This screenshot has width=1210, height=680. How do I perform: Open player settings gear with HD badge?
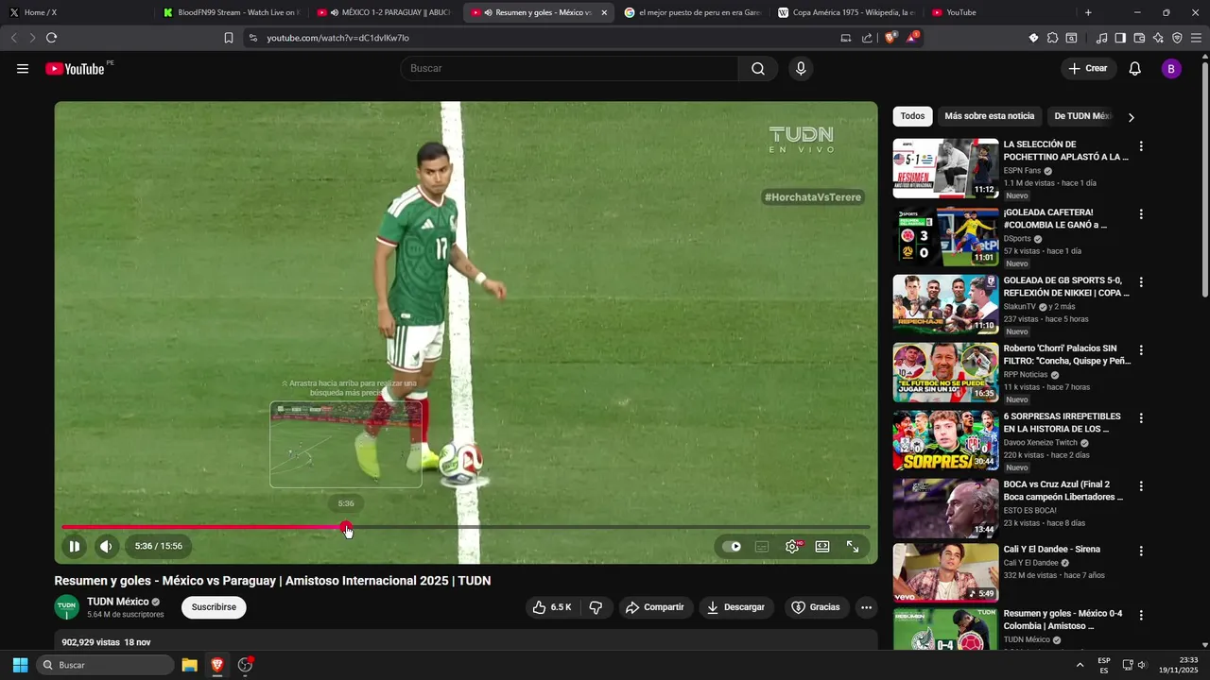click(x=792, y=546)
